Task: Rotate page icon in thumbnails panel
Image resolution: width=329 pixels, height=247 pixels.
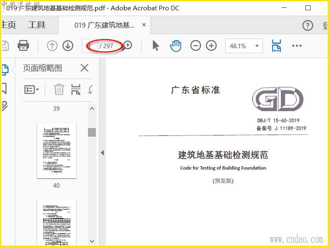Action: (x=90, y=89)
